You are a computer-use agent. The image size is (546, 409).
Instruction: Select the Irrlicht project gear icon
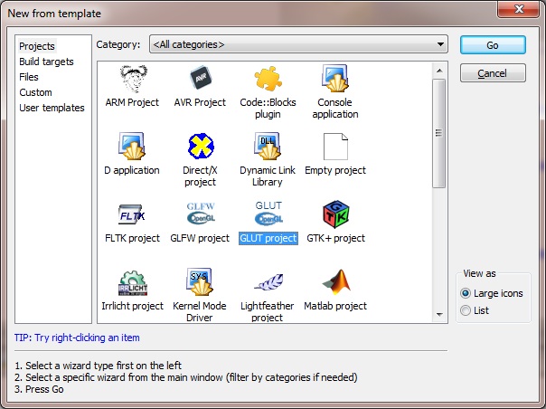tap(133, 283)
